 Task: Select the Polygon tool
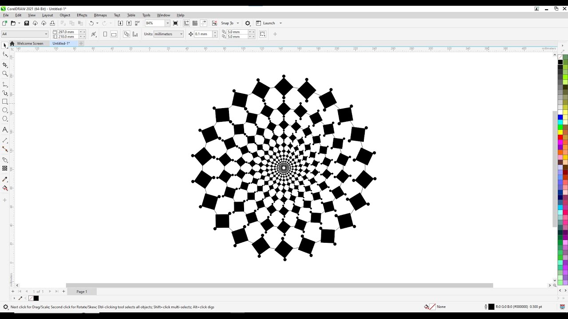(x=5, y=119)
